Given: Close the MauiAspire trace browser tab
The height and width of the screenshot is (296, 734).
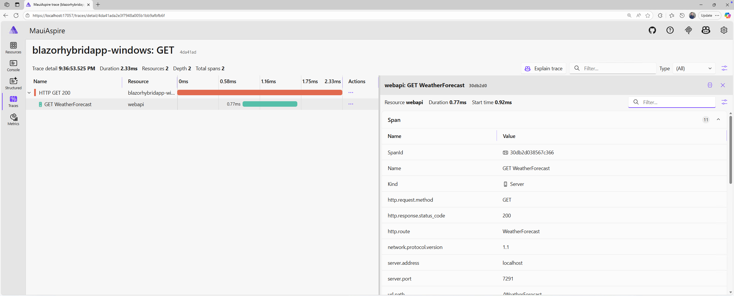Looking at the screenshot, I should pyautogui.click(x=88, y=5).
